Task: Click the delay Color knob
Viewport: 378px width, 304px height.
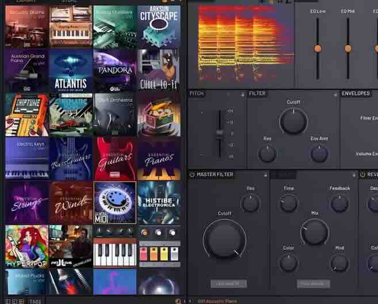Action: 289,263
